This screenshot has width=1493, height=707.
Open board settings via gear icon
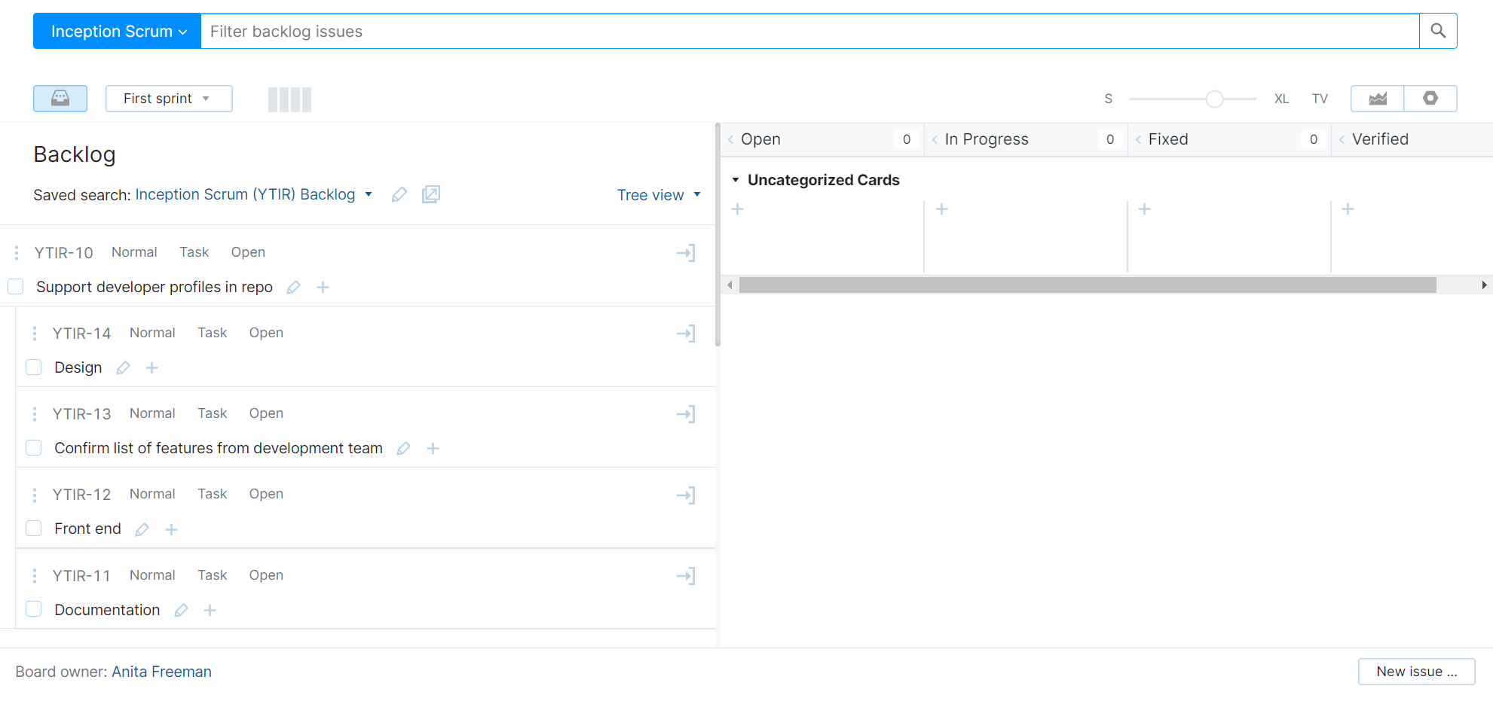point(1430,98)
